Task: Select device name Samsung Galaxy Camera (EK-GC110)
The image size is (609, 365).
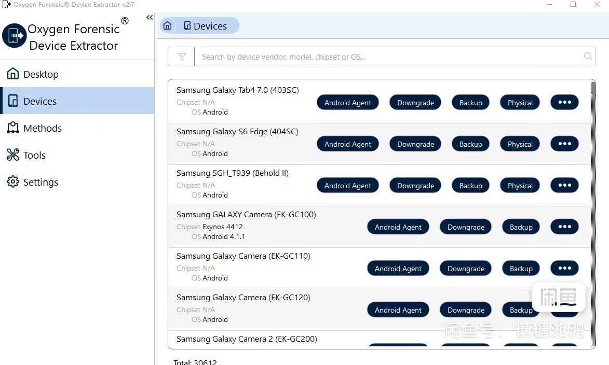Action: coord(243,256)
